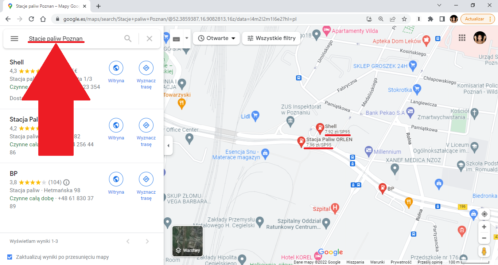Image resolution: width=498 pixels, height=265 pixels.
Task: Uncheck update results when map moves
Action: pyautogui.click(x=10, y=257)
